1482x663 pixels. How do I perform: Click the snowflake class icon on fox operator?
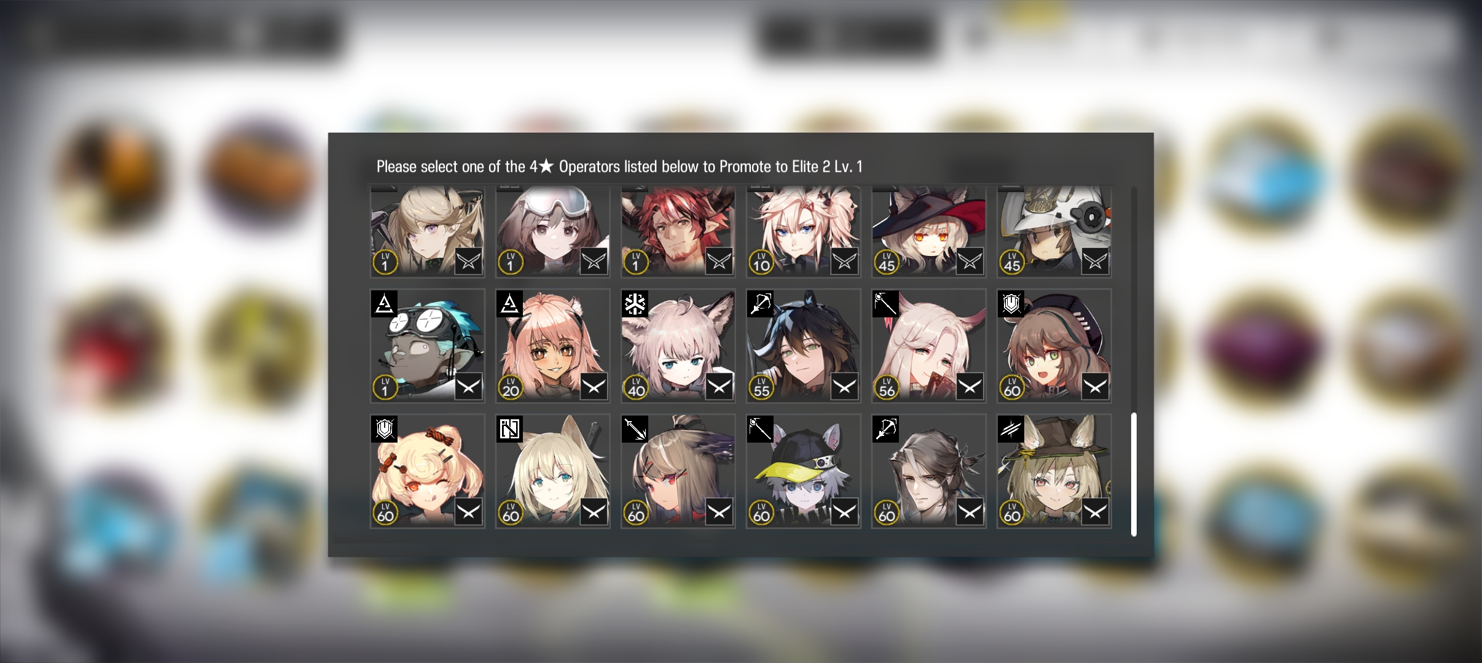click(x=635, y=304)
